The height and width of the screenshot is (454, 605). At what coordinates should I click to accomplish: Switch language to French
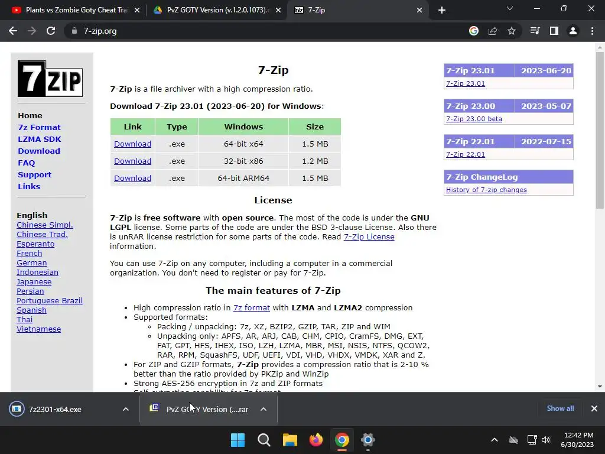click(x=30, y=253)
